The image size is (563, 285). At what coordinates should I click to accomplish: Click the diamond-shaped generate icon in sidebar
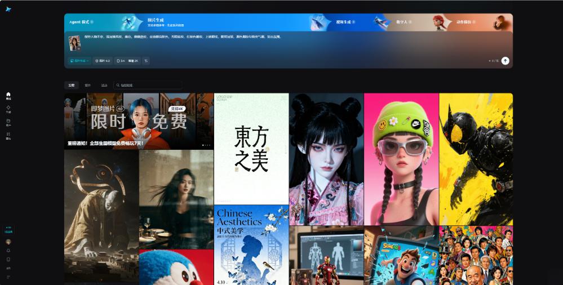tap(8, 108)
